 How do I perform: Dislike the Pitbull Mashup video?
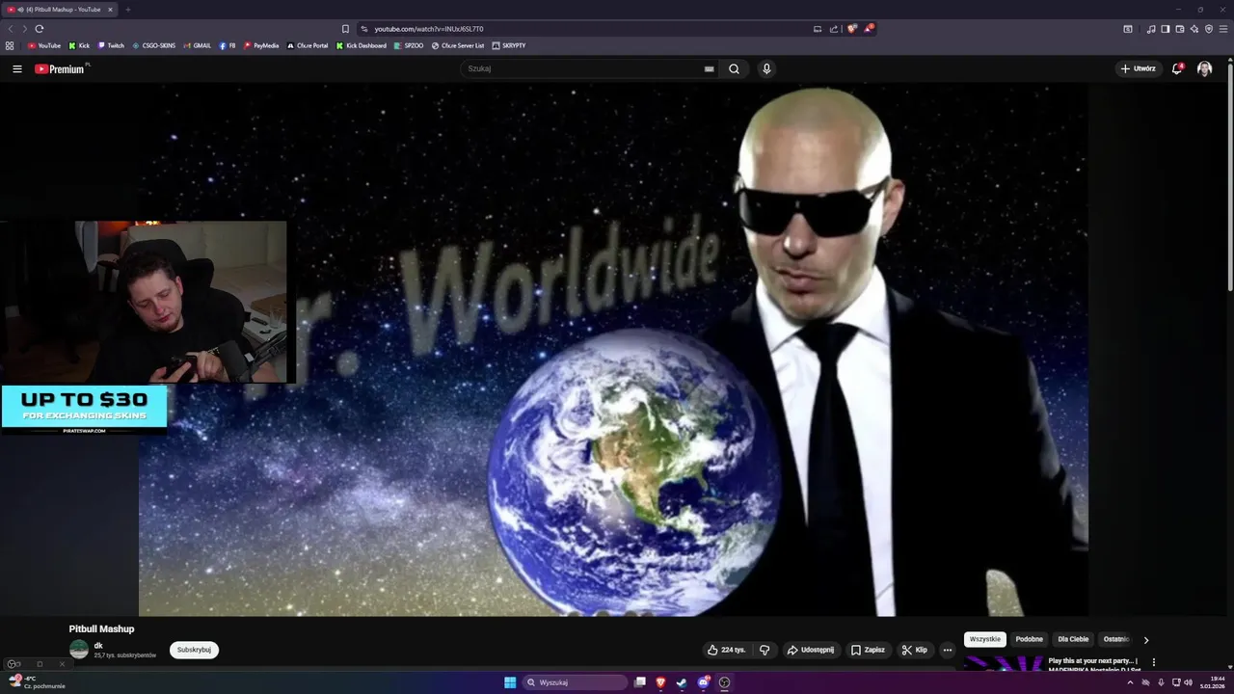pyautogui.click(x=765, y=650)
